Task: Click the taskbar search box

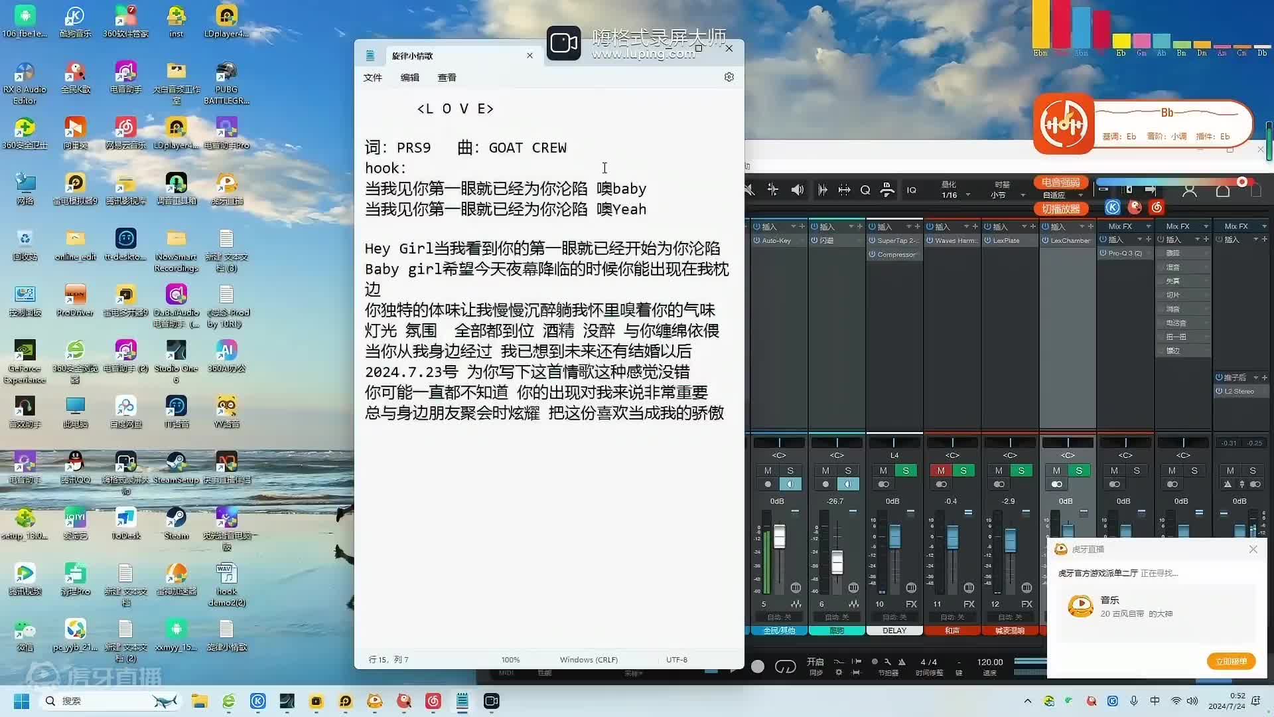Action: [x=100, y=701]
